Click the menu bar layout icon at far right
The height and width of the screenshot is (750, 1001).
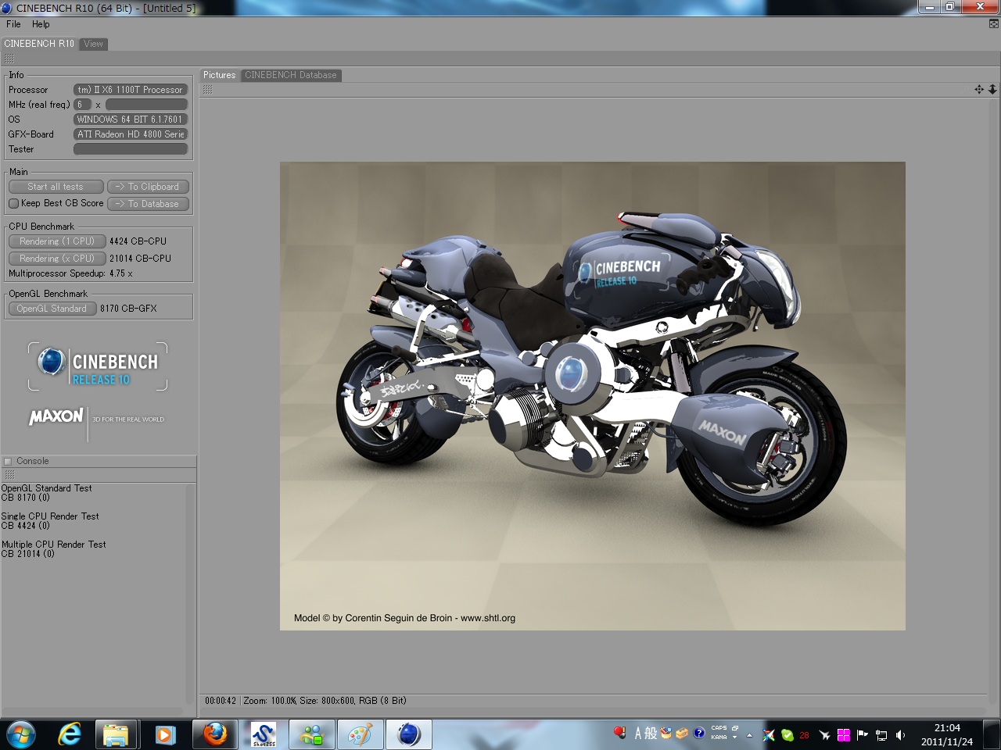coord(994,24)
